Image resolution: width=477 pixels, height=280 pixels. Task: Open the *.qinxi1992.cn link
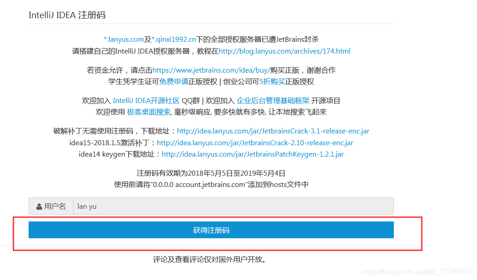coord(174,39)
